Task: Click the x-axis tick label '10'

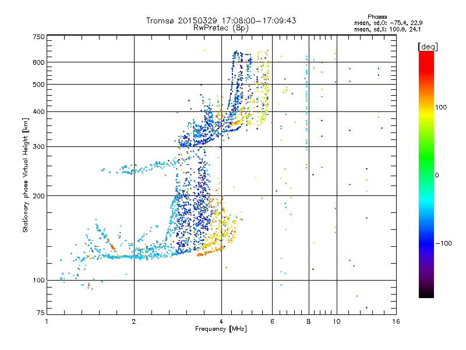Action: pos(337,321)
